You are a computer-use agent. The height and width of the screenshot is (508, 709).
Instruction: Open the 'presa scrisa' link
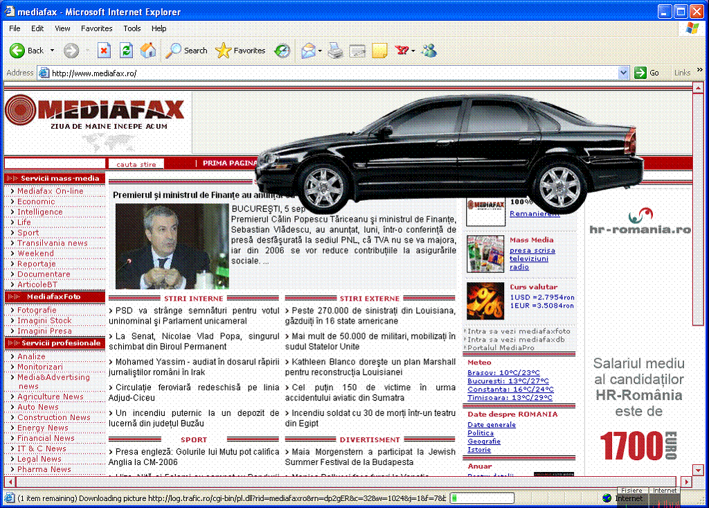tap(532, 250)
